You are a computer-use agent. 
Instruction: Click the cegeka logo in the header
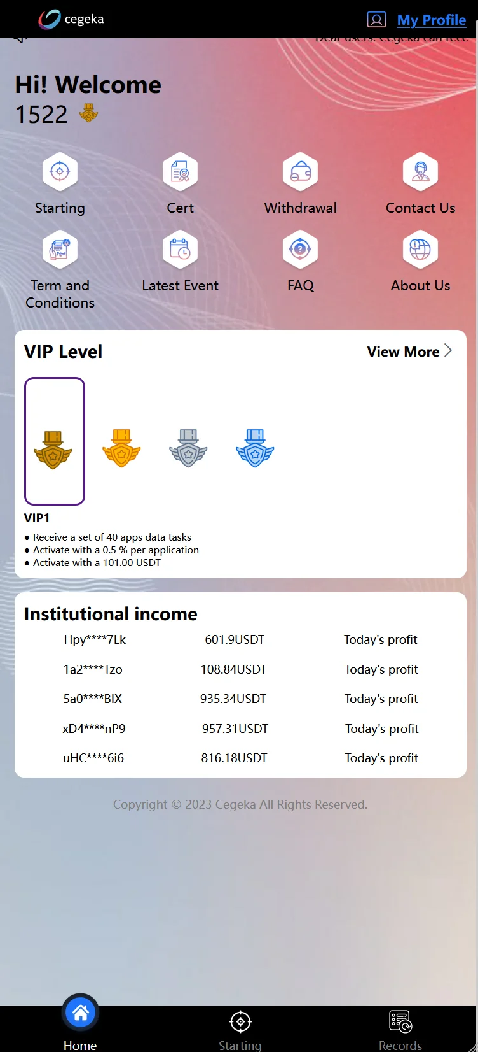pos(71,19)
